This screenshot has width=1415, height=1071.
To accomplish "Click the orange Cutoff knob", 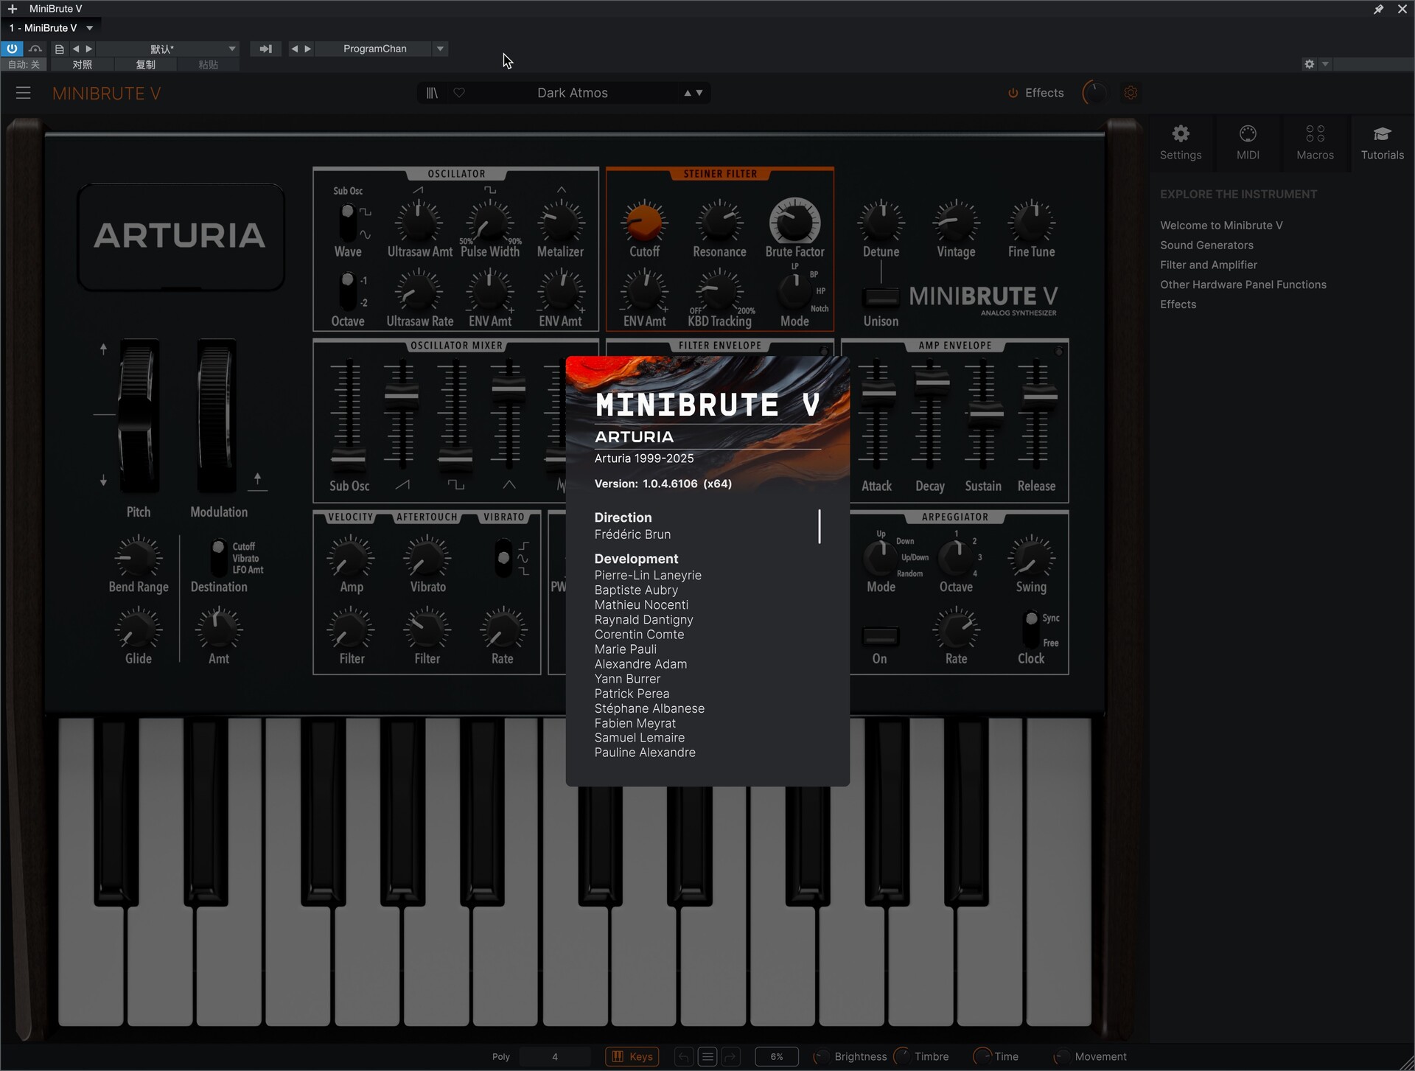I will pos(644,222).
